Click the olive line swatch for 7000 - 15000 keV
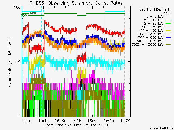This screenshot has height=130, width=174. pos(168,44)
